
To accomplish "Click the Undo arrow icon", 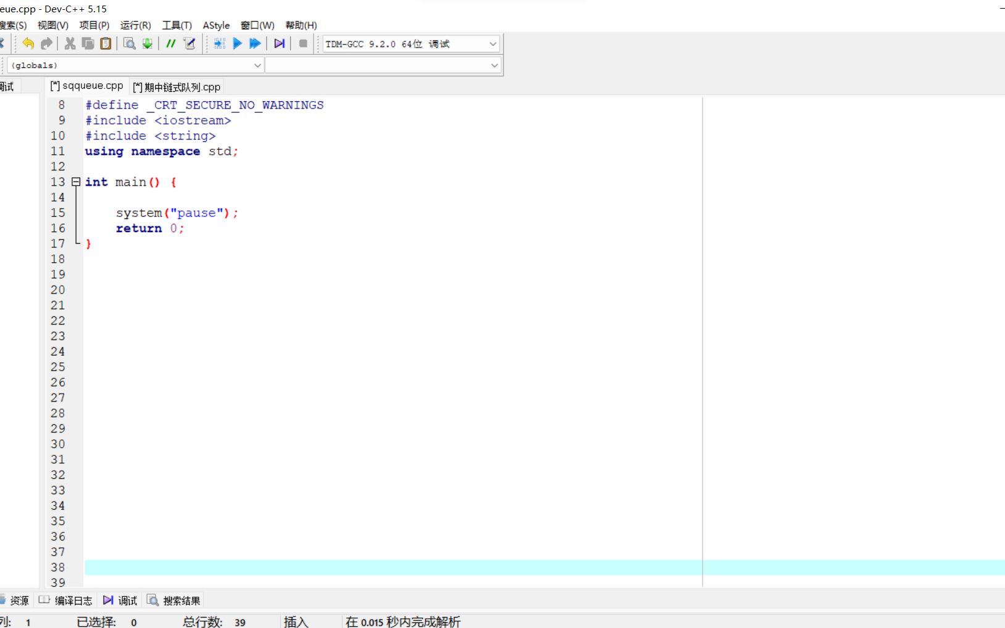I will (28, 43).
